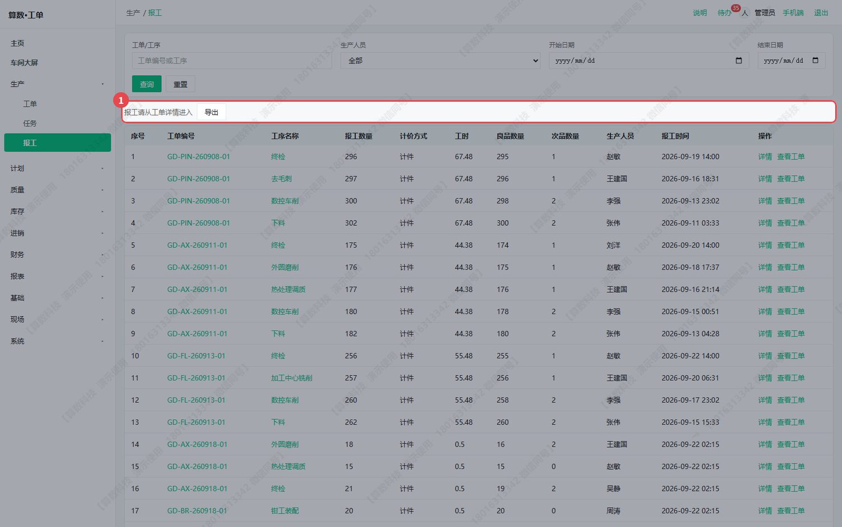
Task: Expand the 生产人员 dropdown
Action: [440, 61]
